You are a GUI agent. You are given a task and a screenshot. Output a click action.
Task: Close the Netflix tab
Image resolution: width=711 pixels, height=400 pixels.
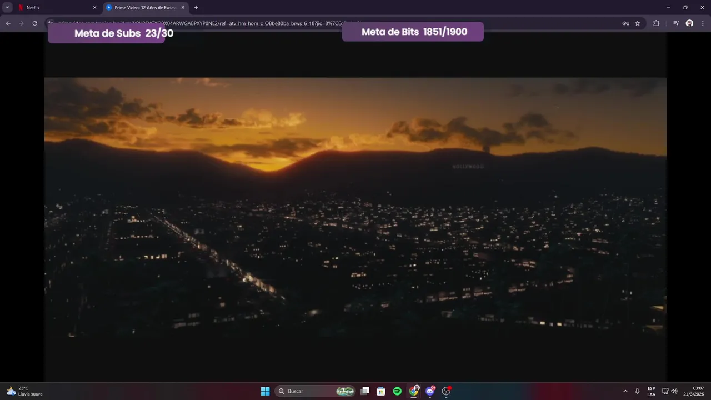click(94, 8)
